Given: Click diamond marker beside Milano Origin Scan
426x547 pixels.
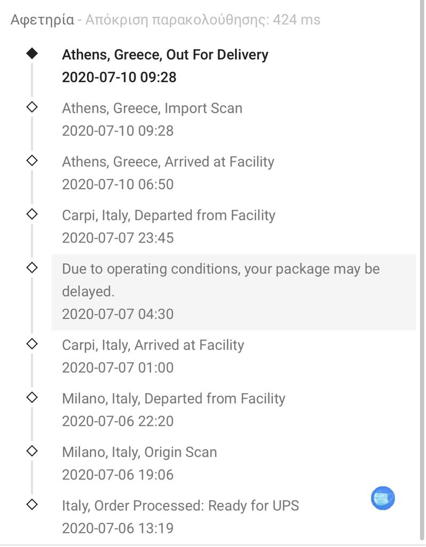Looking at the screenshot, I should pyautogui.click(x=32, y=450).
